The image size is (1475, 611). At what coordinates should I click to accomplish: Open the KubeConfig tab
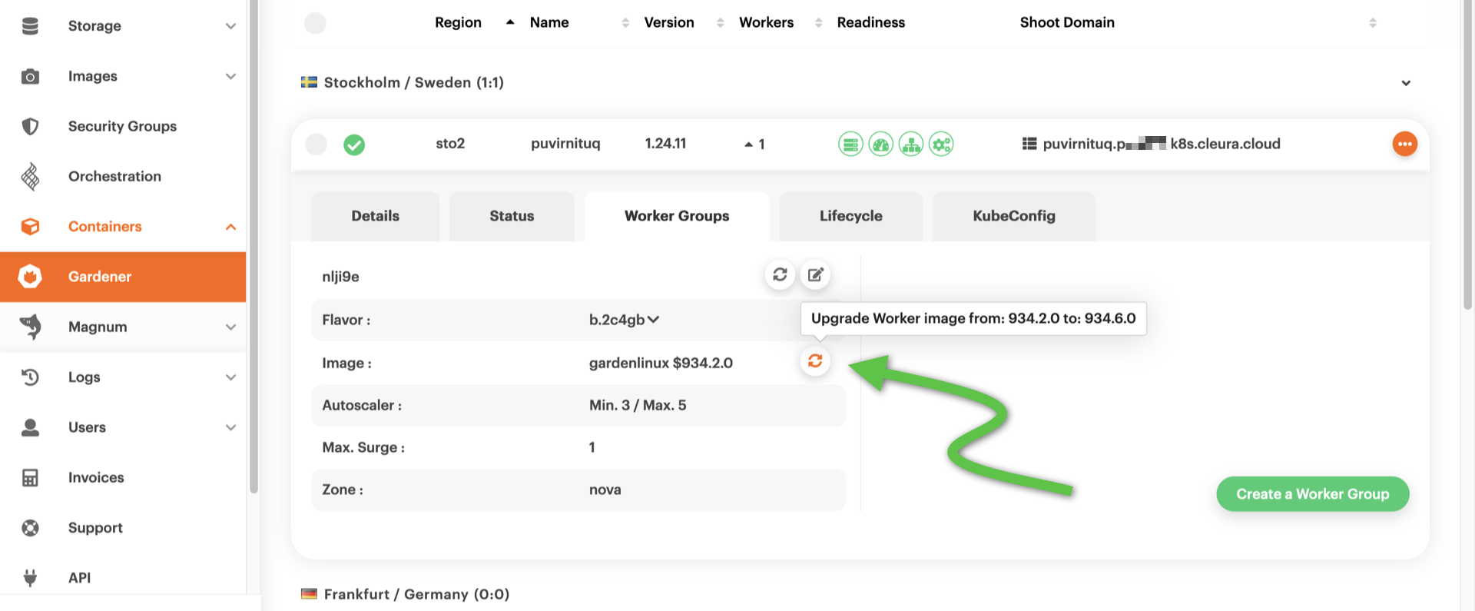click(x=1013, y=216)
